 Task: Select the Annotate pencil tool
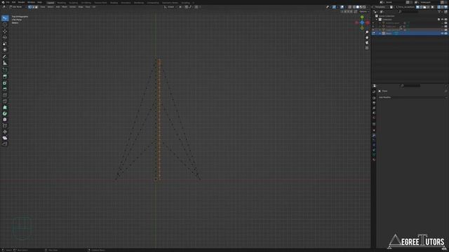pyautogui.click(x=5, y=57)
